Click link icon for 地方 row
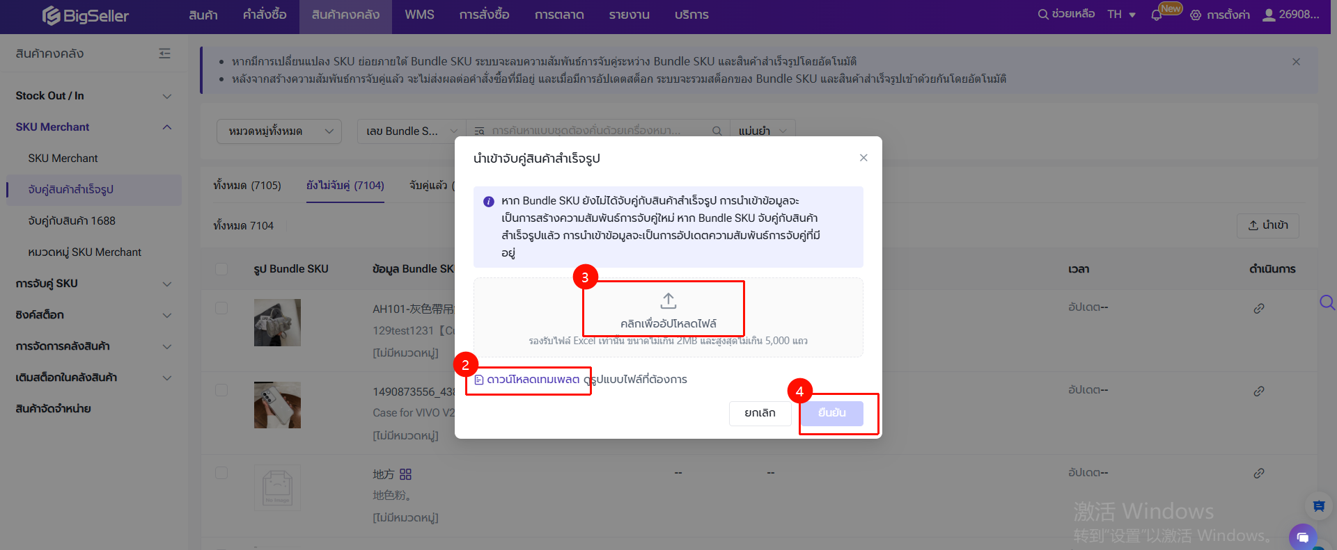Screen dimensions: 1337x550 tap(1259, 474)
